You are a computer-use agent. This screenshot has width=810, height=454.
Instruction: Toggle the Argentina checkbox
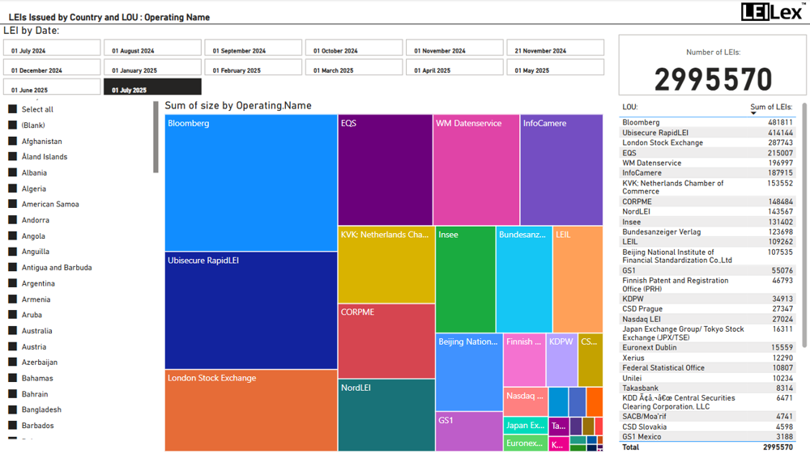coord(13,283)
